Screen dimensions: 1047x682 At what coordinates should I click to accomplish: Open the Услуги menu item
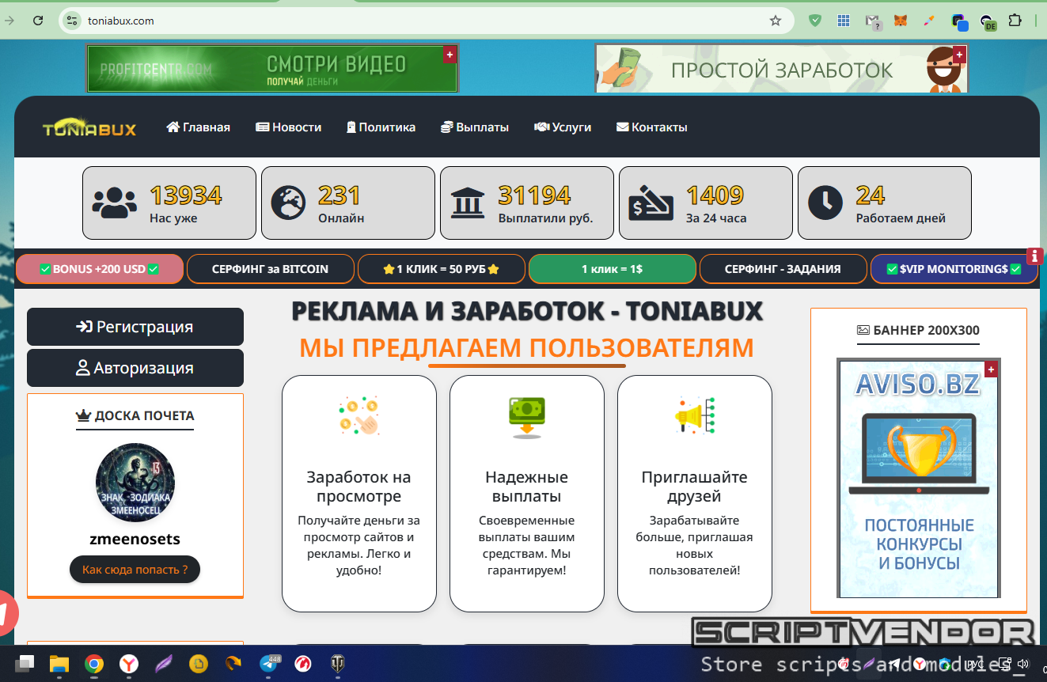[563, 127]
